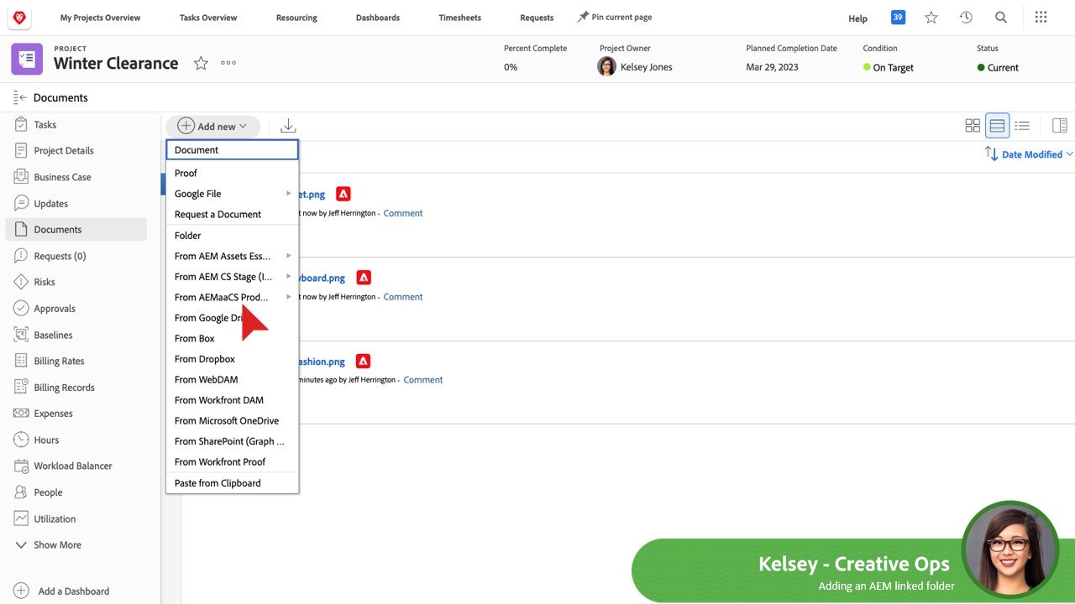Viewport: 1075px width, 604px height.
Task: Open Resourcing in top navigation
Action: (x=296, y=18)
